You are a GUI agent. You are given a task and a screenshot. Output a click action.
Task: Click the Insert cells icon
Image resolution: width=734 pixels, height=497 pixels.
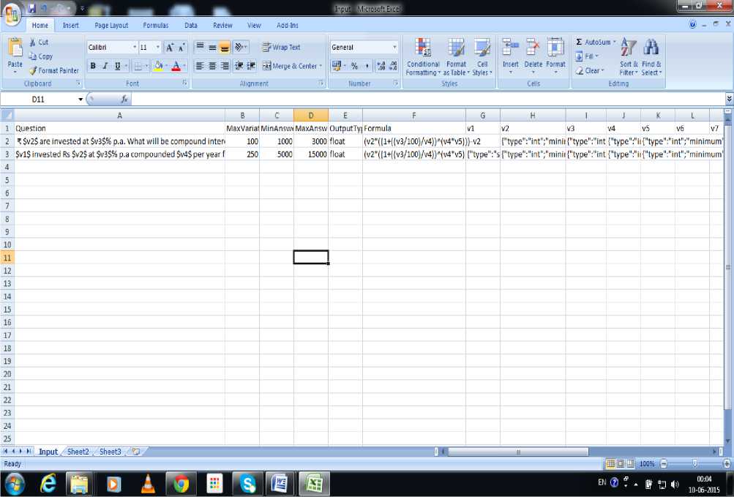pos(510,48)
